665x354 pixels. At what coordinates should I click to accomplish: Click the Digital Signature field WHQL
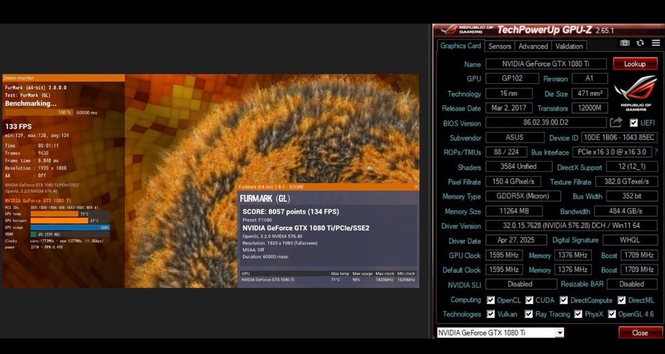coord(630,240)
